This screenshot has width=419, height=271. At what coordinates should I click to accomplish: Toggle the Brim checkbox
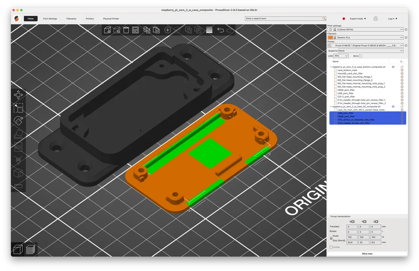coord(361,56)
